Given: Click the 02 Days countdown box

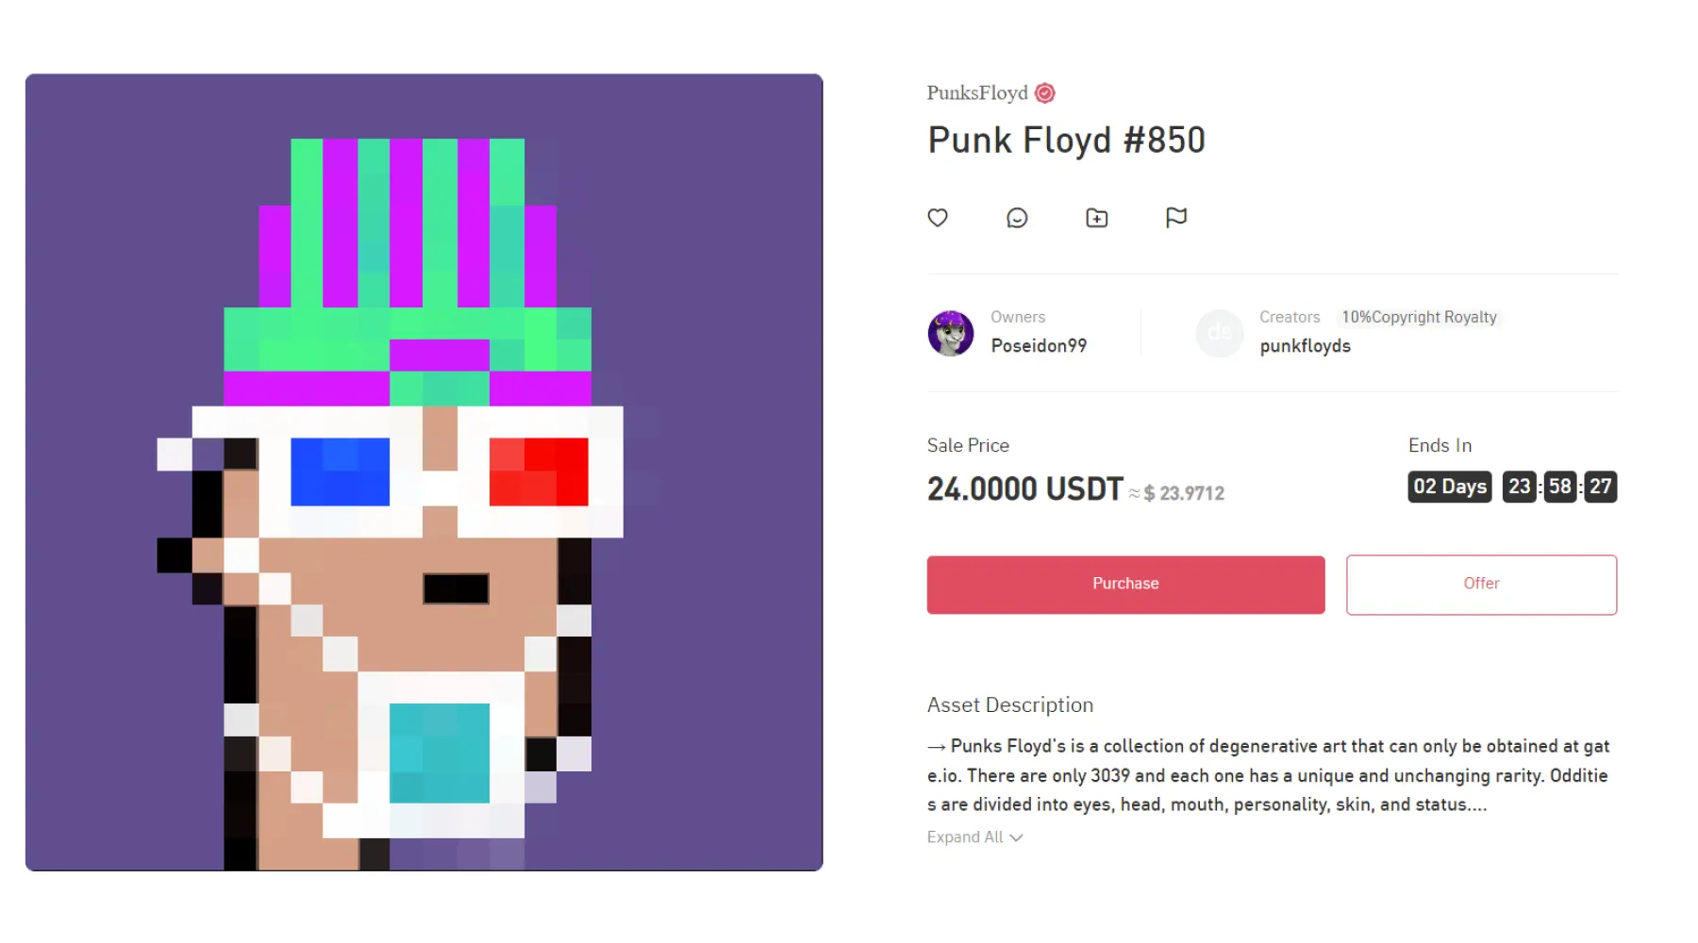Looking at the screenshot, I should (x=1449, y=487).
